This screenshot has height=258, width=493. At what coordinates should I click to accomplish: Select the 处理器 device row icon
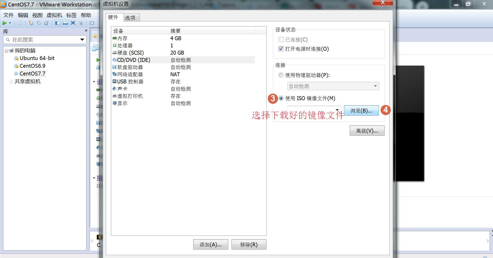click(115, 46)
